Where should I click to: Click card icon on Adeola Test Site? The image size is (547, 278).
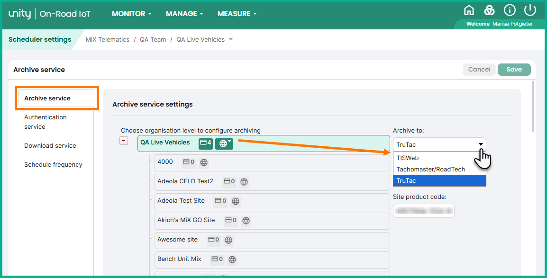click(220, 201)
